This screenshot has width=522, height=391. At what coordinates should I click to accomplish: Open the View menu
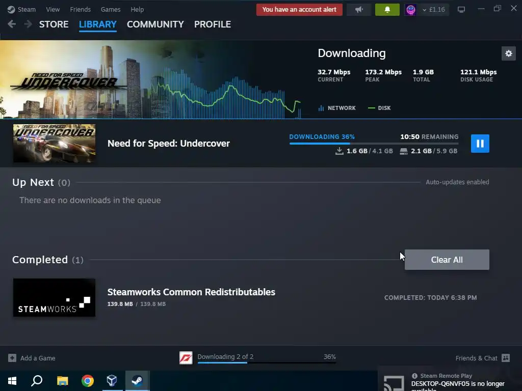point(53,9)
